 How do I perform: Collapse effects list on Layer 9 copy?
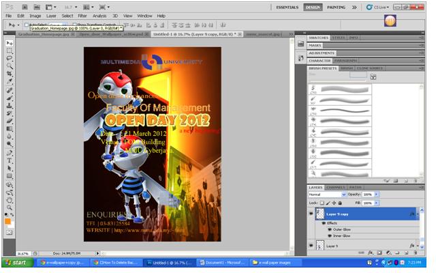[x=418, y=214]
